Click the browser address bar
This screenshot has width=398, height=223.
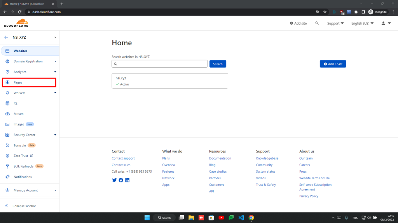pyautogui.click(x=170, y=12)
